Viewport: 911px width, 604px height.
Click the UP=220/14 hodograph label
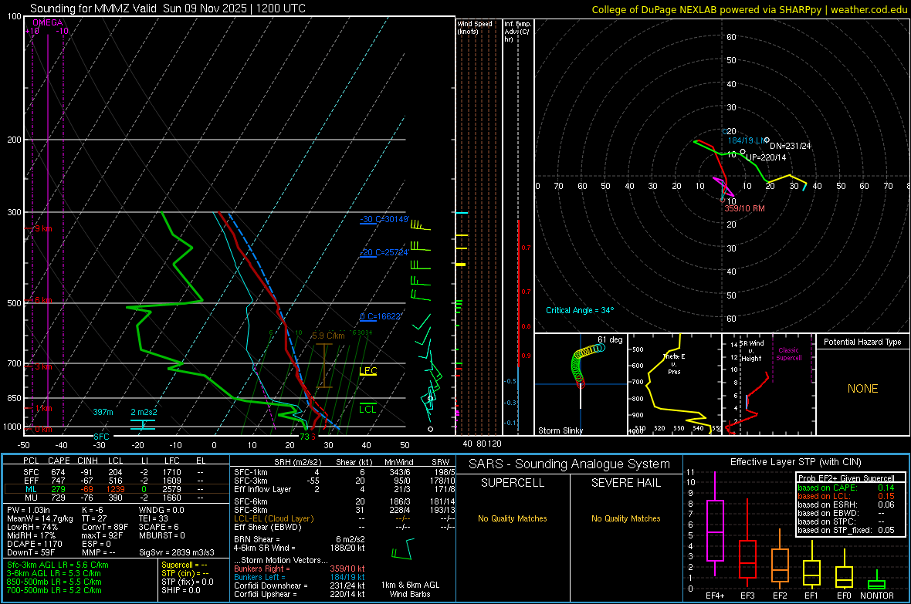766,157
